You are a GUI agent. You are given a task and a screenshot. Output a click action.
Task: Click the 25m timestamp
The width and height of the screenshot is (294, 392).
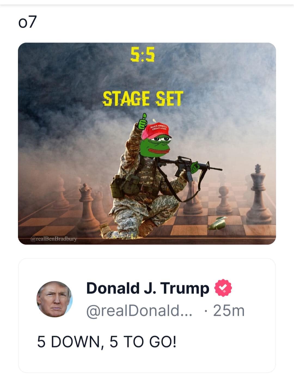click(229, 311)
